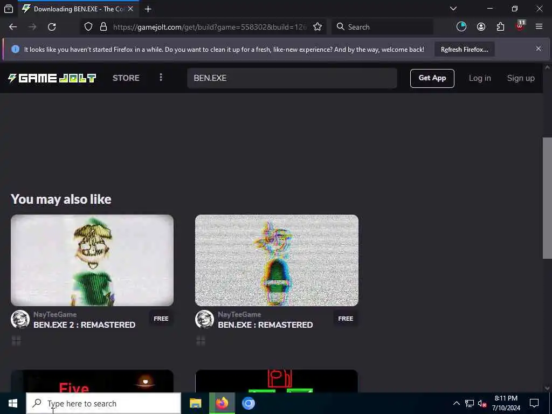Click the Firefox Search box

tap(382, 27)
